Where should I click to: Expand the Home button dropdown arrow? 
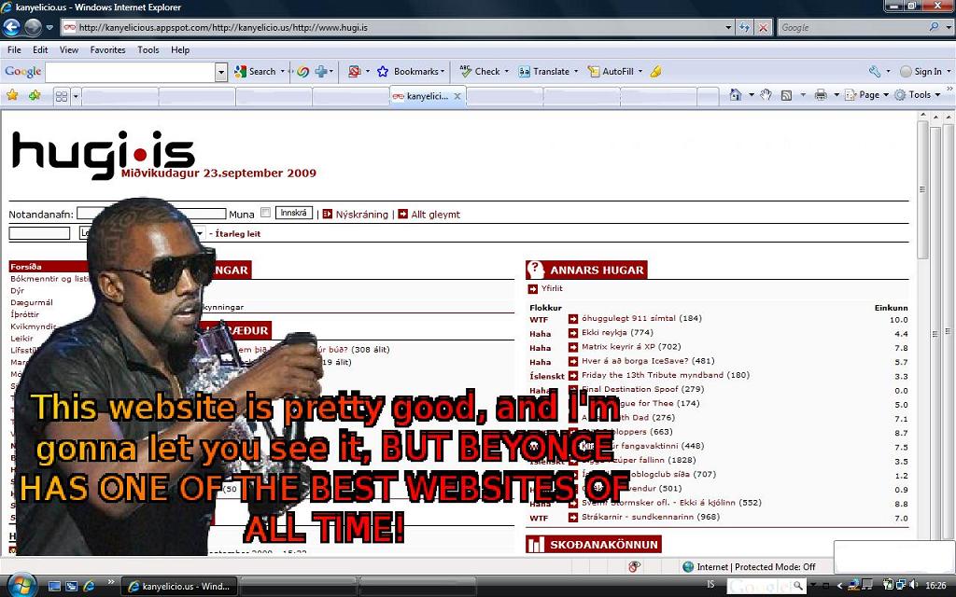coord(752,95)
